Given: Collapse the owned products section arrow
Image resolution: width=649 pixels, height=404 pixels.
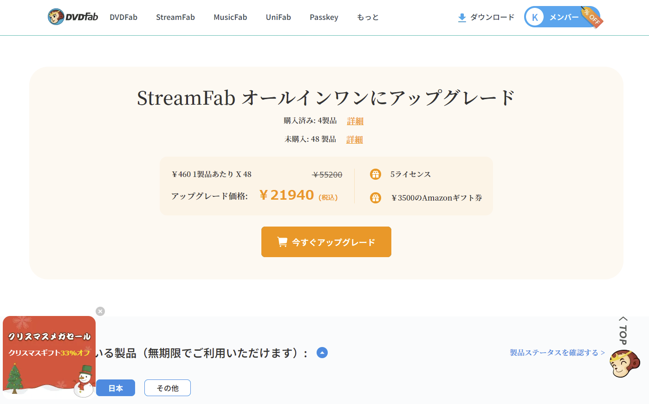Looking at the screenshot, I should pyautogui.click(x=322, y=353).
